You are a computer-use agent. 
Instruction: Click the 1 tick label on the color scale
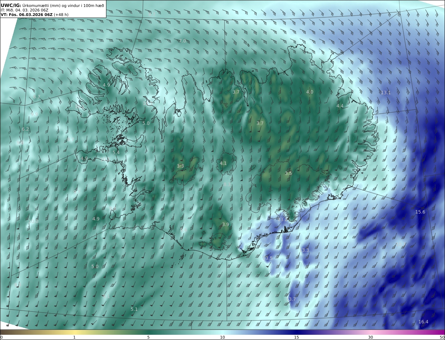[x=74, y=337]
